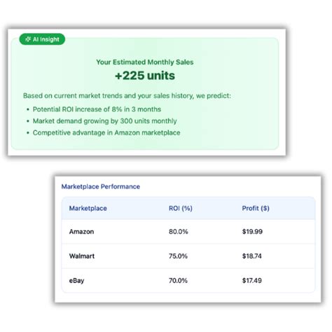The height and width of the screenshot is (332, 332).
Task: Sort by the ROI (%) column header
Action: (x=181, y=208)
